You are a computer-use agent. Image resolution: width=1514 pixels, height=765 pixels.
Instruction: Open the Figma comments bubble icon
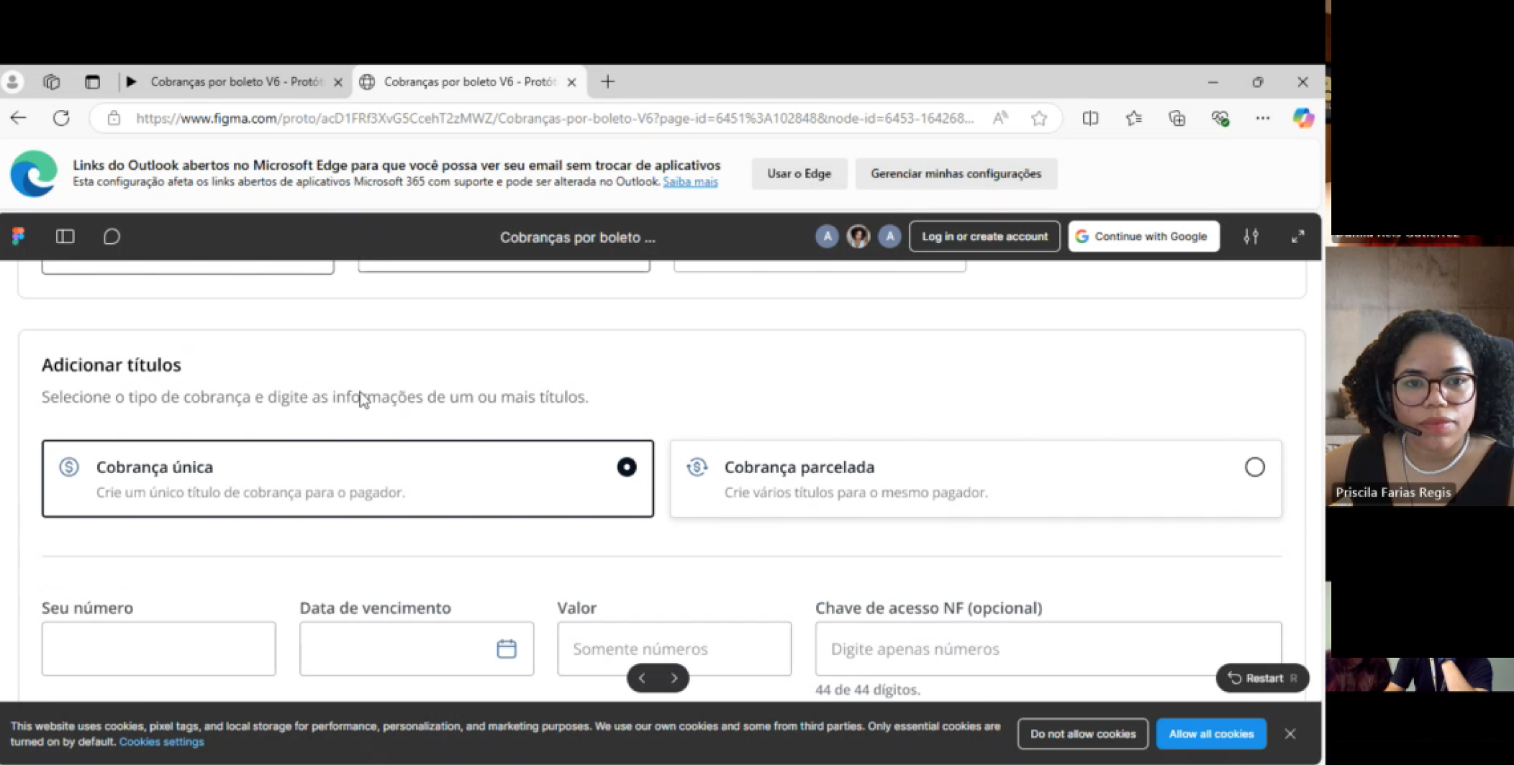(112, 237)
